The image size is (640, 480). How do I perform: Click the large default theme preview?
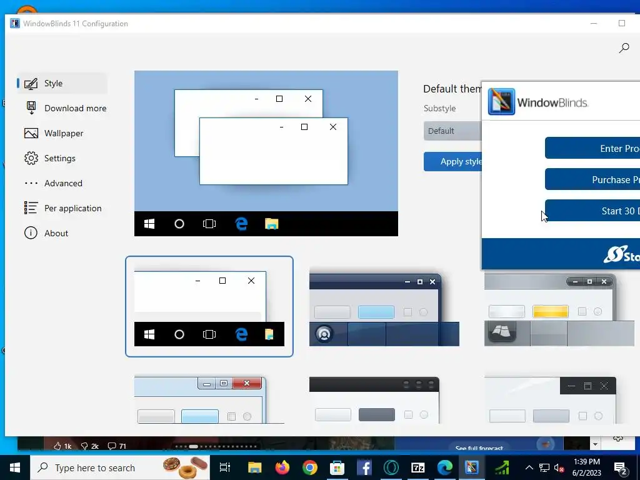point(266,153)
